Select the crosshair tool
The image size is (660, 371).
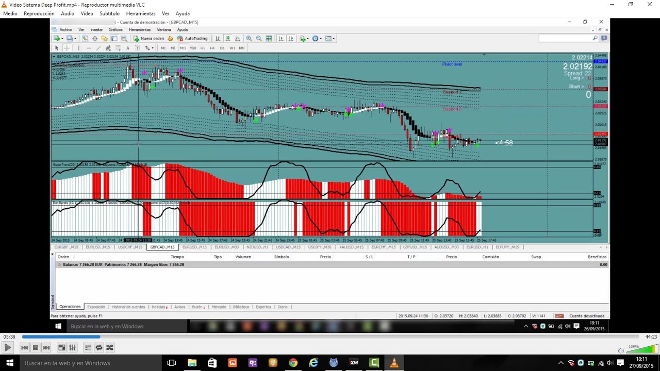click(67, 48)
